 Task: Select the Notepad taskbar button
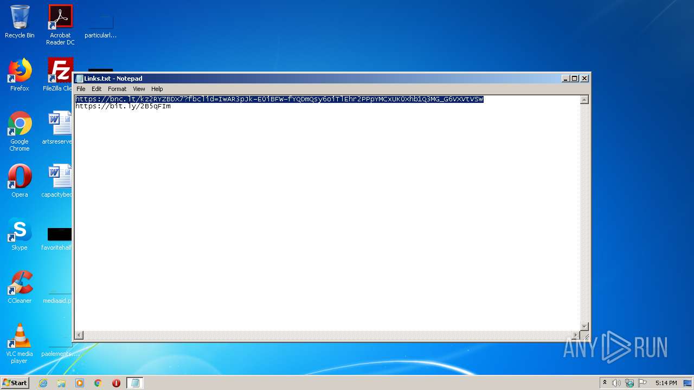(x=135, y=383)
